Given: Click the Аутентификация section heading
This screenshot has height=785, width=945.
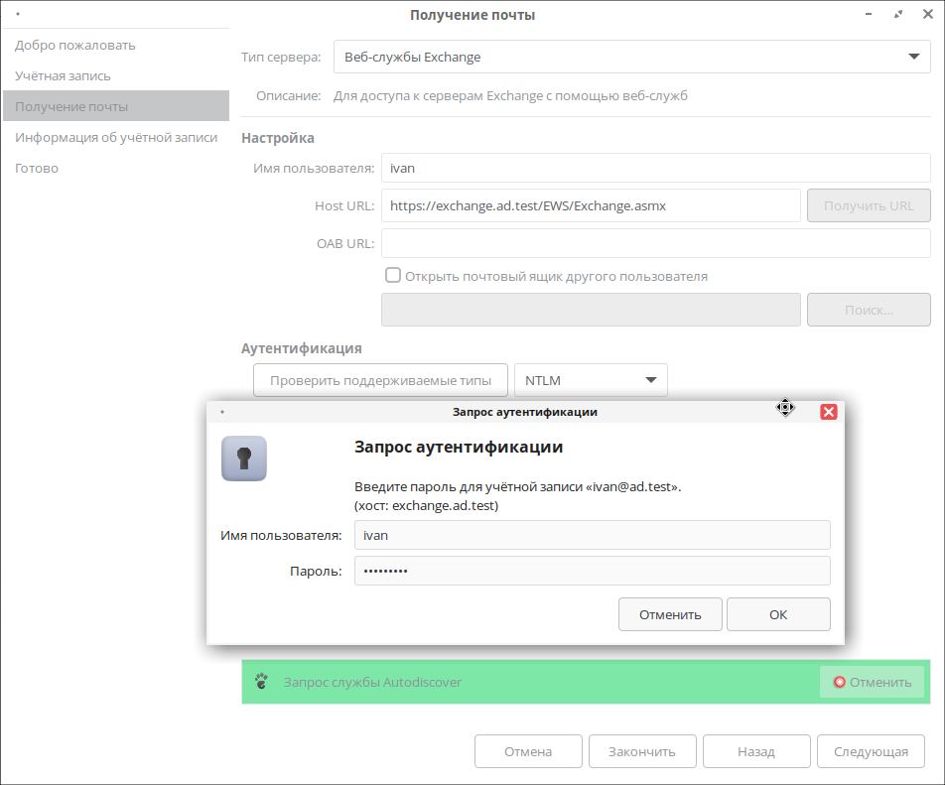Looking at the screenshot, I should 302,348.
